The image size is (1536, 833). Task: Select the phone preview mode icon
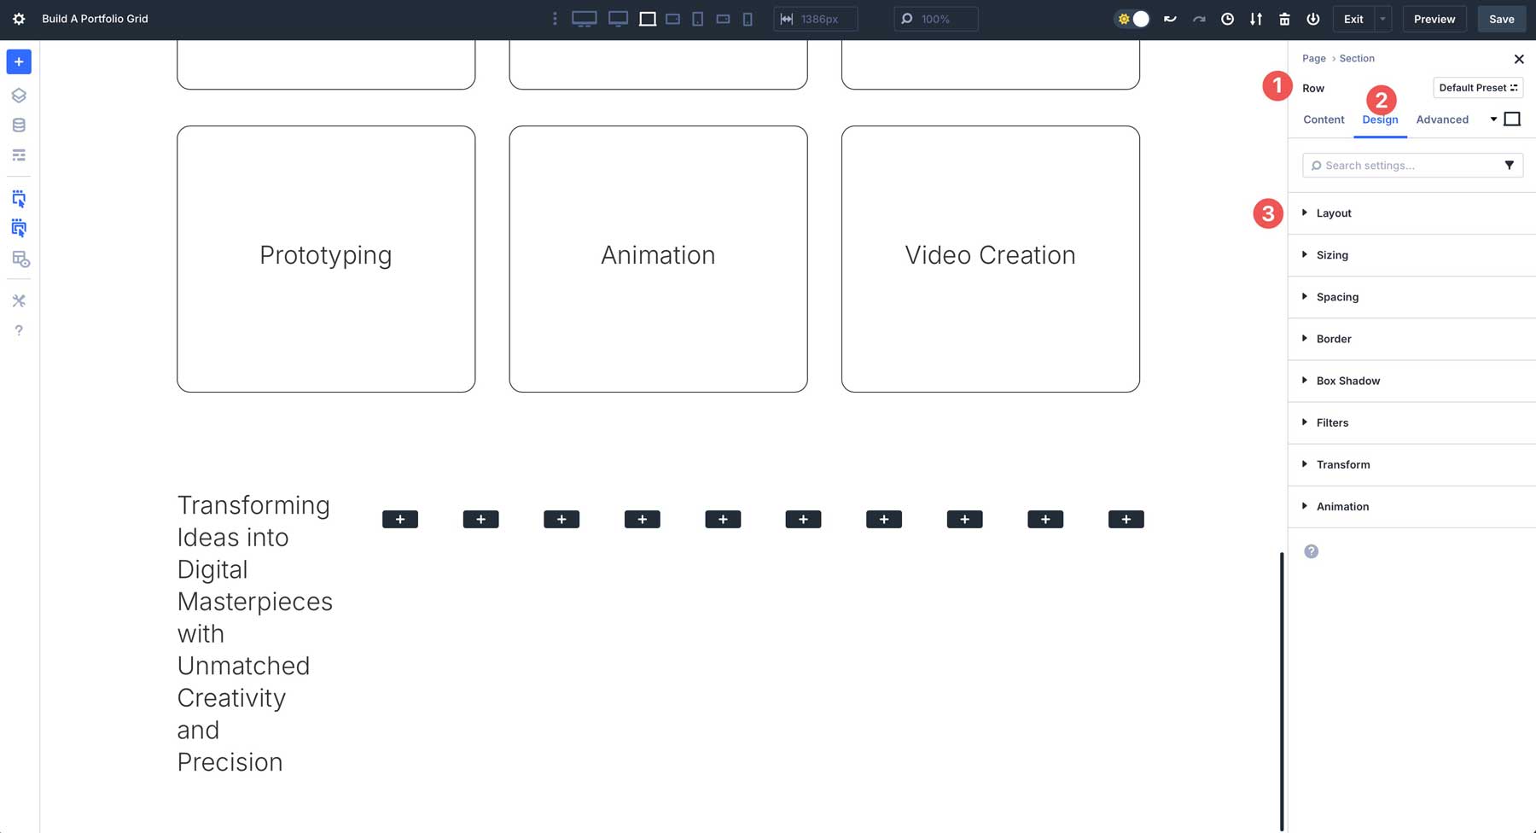pos(747,18)
